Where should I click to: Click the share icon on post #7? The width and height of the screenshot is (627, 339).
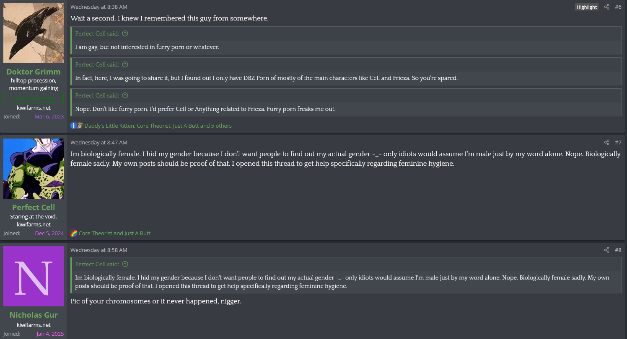point(606,143)
